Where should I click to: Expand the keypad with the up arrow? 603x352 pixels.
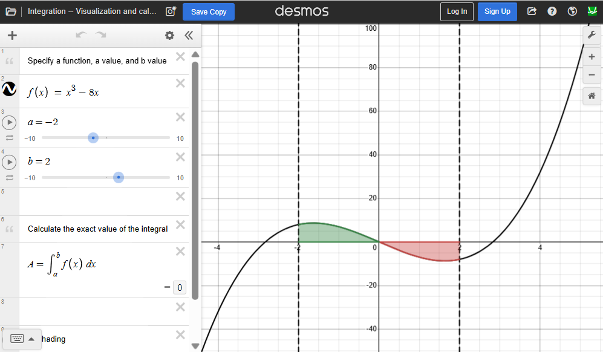[x=31, y=339]
